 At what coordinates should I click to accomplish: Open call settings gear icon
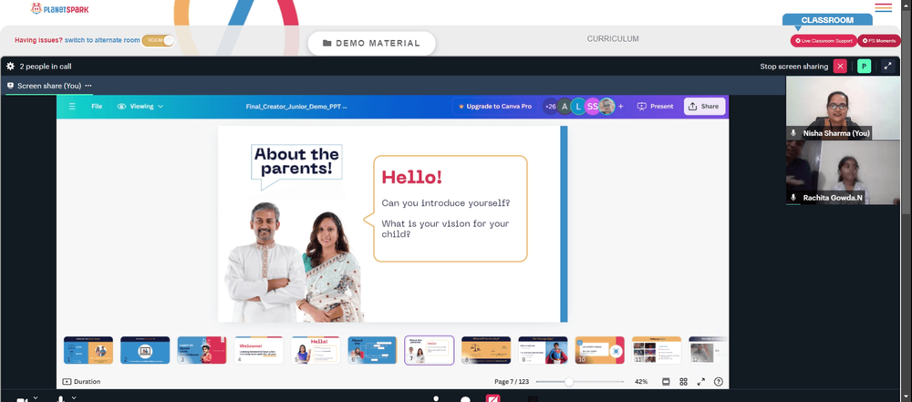(10, 67)
